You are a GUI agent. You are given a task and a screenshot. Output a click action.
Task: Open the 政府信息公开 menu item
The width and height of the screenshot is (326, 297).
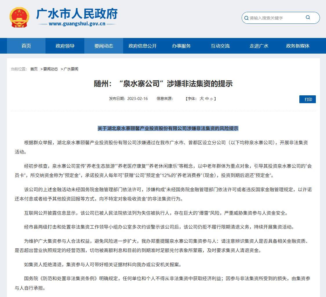click(143, 46)
